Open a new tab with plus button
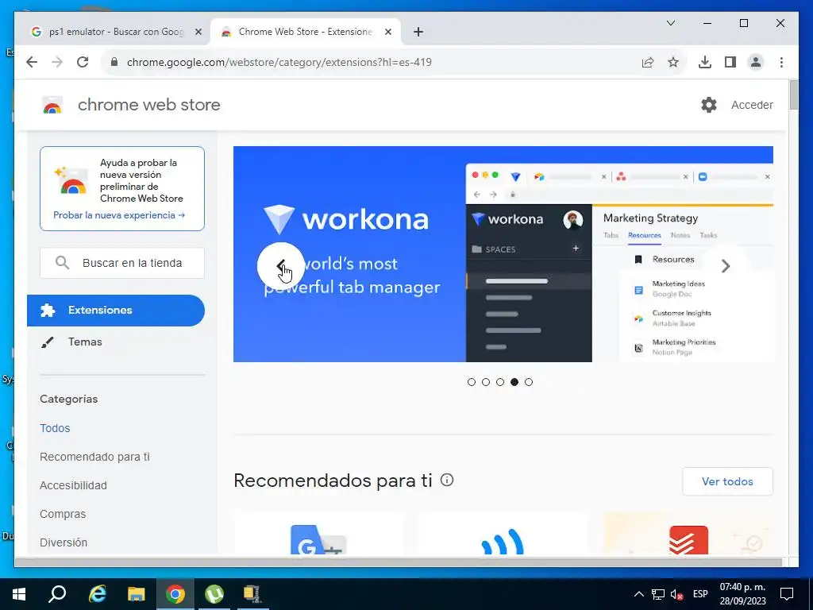The width and height of the screenshot is (813, 610). 418,32
